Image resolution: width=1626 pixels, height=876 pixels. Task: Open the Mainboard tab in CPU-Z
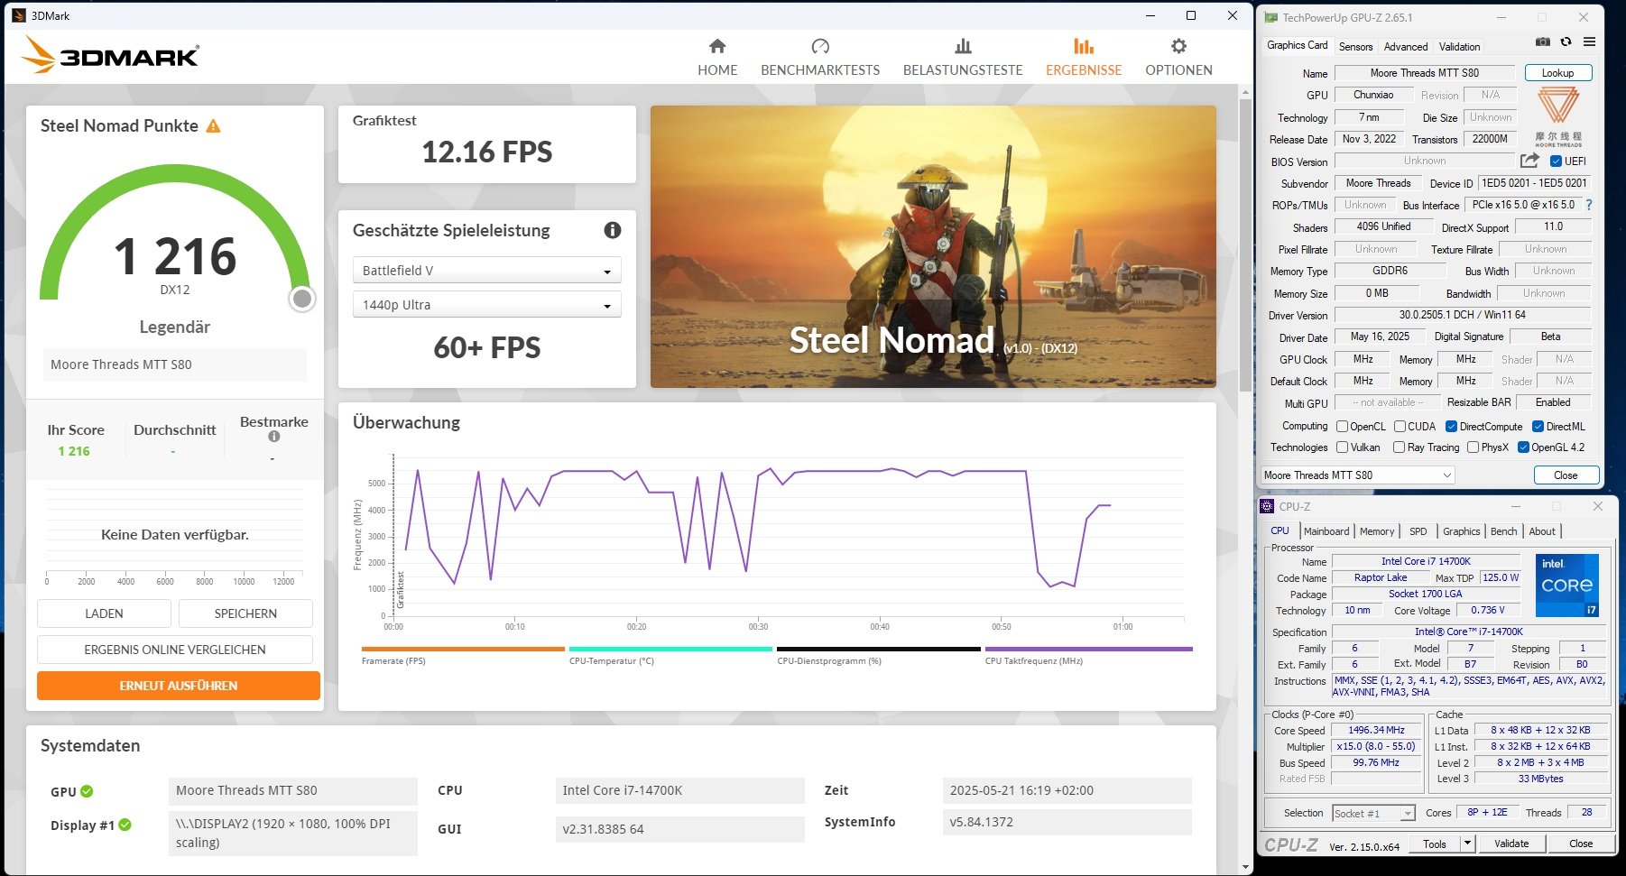[1326, 531]
